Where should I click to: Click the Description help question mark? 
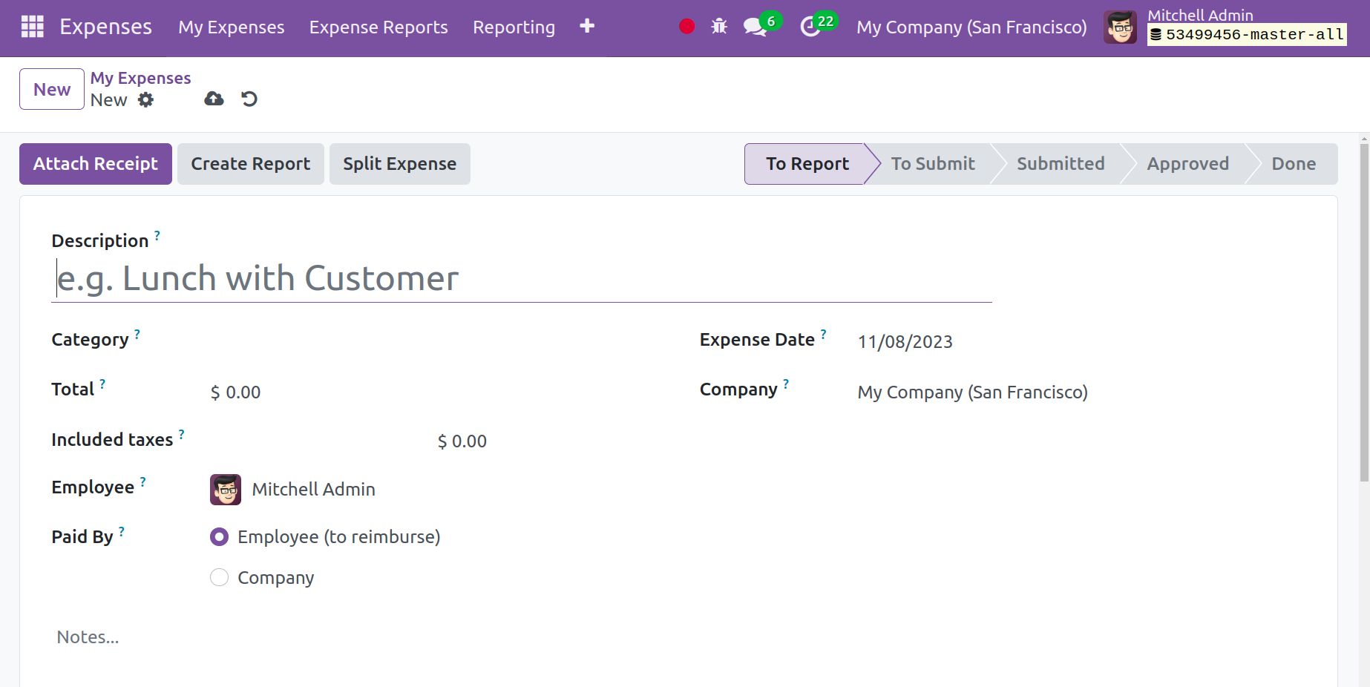click(157, 235)
